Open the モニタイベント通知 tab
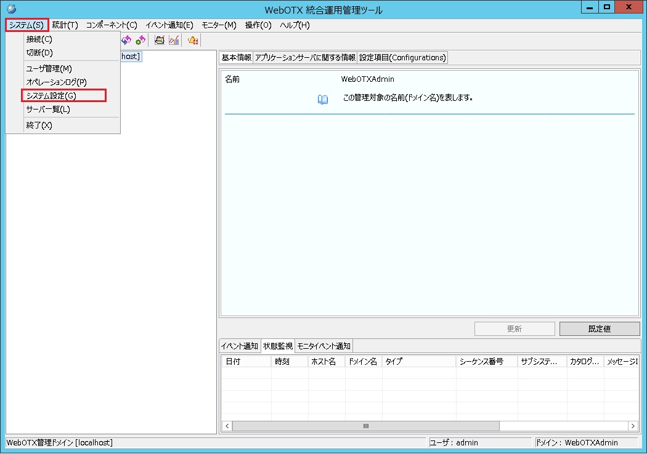Screen dimensions: 647x454 323,345
